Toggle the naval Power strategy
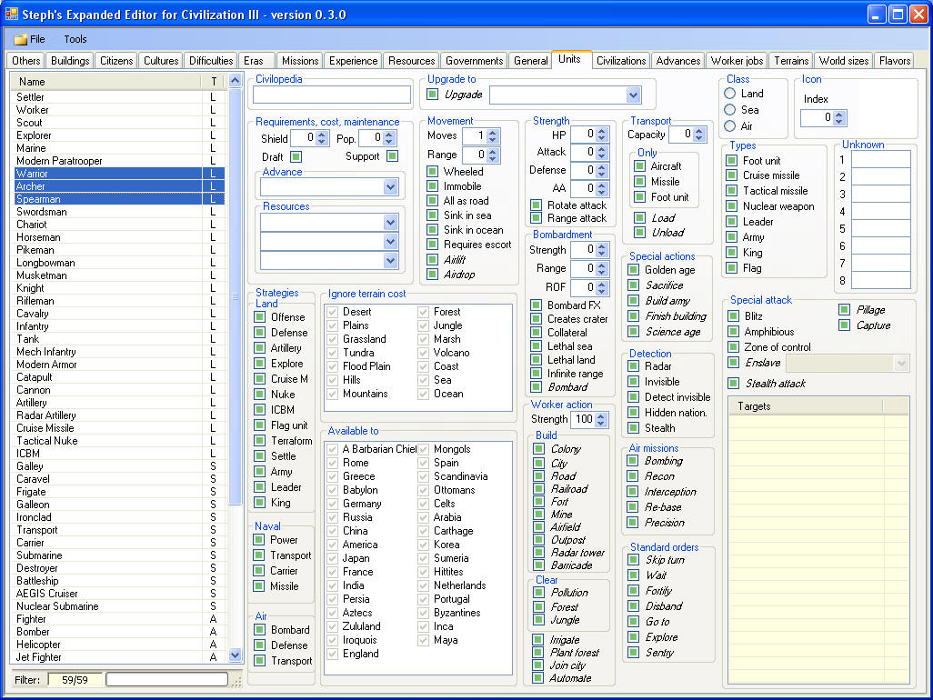 (258, 539)
